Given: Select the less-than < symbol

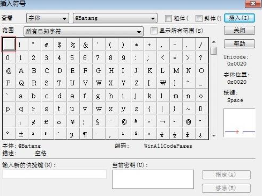Looking at the screenshot, I should [x=163, y=57].
